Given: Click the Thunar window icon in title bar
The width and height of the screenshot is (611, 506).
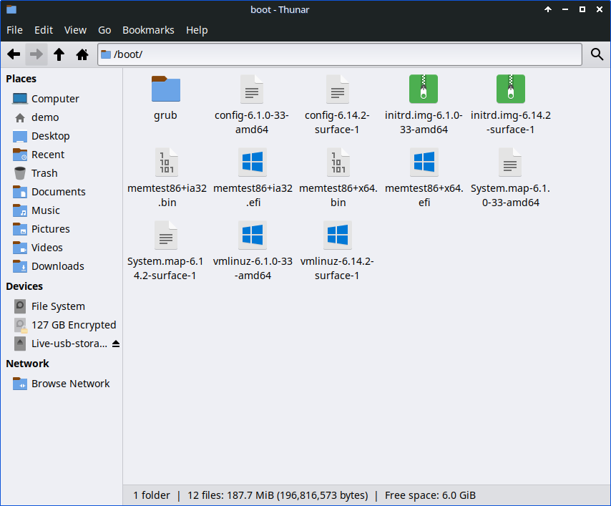Looking at the screenshot, I should [x=11, y=9].
